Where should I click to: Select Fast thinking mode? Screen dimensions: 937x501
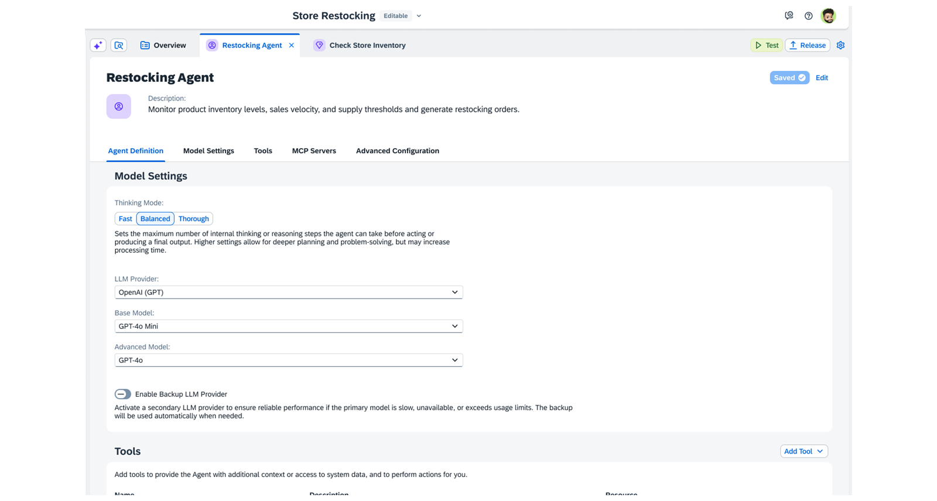125,219
